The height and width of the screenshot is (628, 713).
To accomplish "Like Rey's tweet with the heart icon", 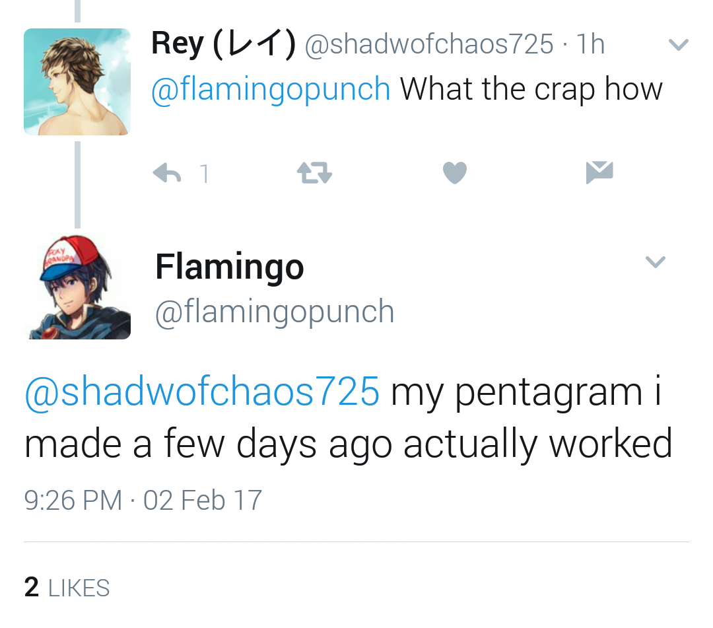I will pyautogui.click(x=455, y=173).
